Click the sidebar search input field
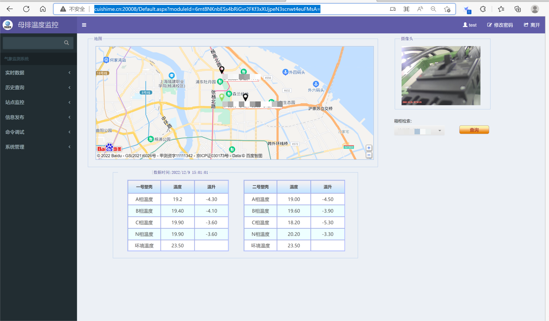This screenshot has height=321, width=549. (x=33, y=43)
